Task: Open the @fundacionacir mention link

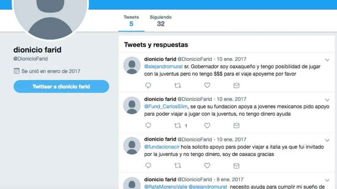Action: click(x=162, y=147)
